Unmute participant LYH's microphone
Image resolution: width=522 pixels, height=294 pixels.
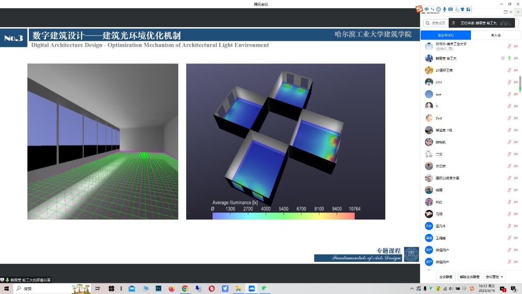[x=509, y=82]
